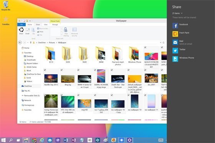
Task: Select Downloads in the navigation pane
Action: pos(30,60)
